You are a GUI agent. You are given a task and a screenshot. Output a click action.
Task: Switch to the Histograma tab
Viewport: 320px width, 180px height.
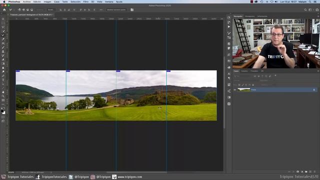[250, 16]
